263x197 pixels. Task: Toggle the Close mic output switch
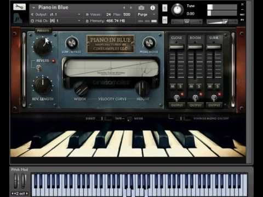click(x=176, y=98)
